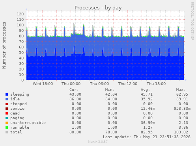Click the 120 y-axis tick label

coord(20,14)
